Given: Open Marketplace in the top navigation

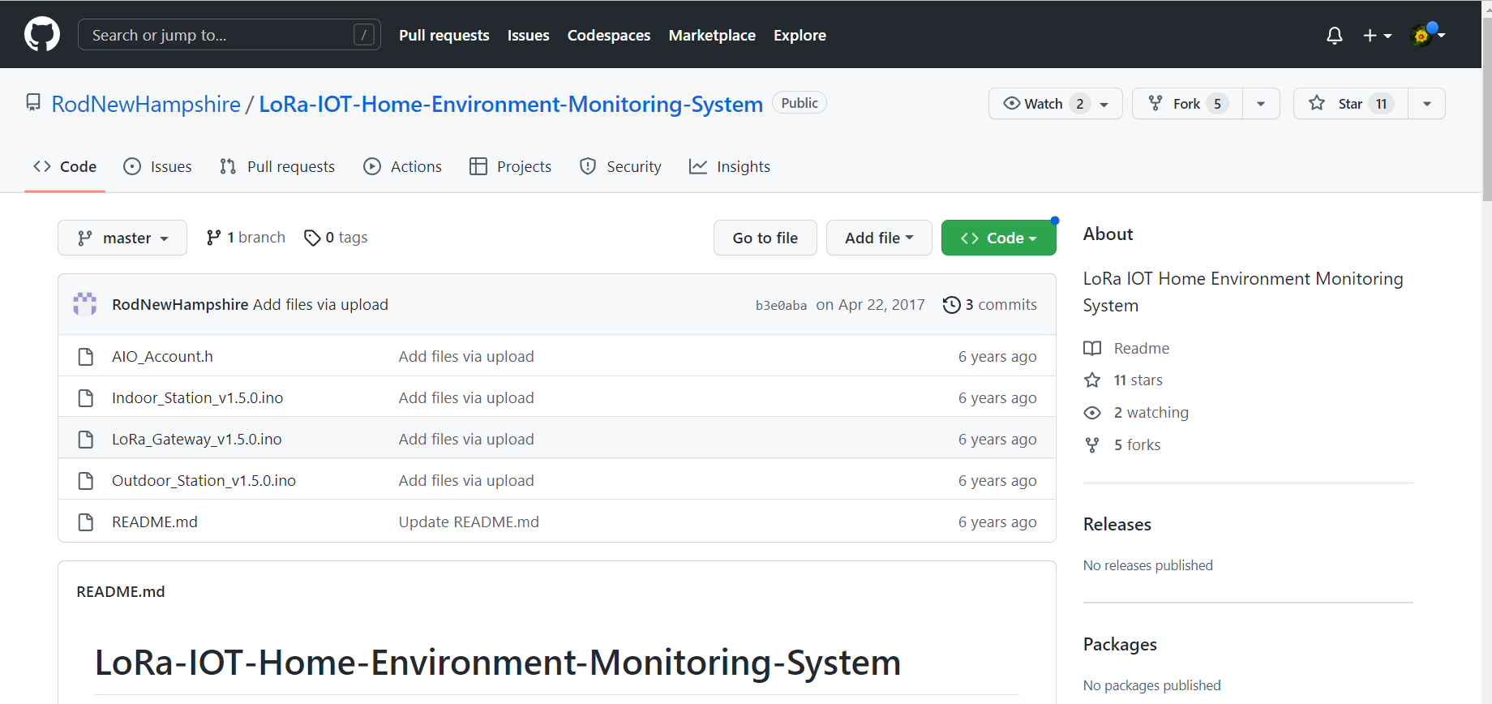Looking at the screenshot, I should (712, 36).
